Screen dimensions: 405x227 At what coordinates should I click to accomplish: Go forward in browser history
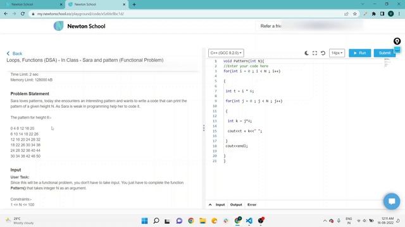(x=14, y=14)
